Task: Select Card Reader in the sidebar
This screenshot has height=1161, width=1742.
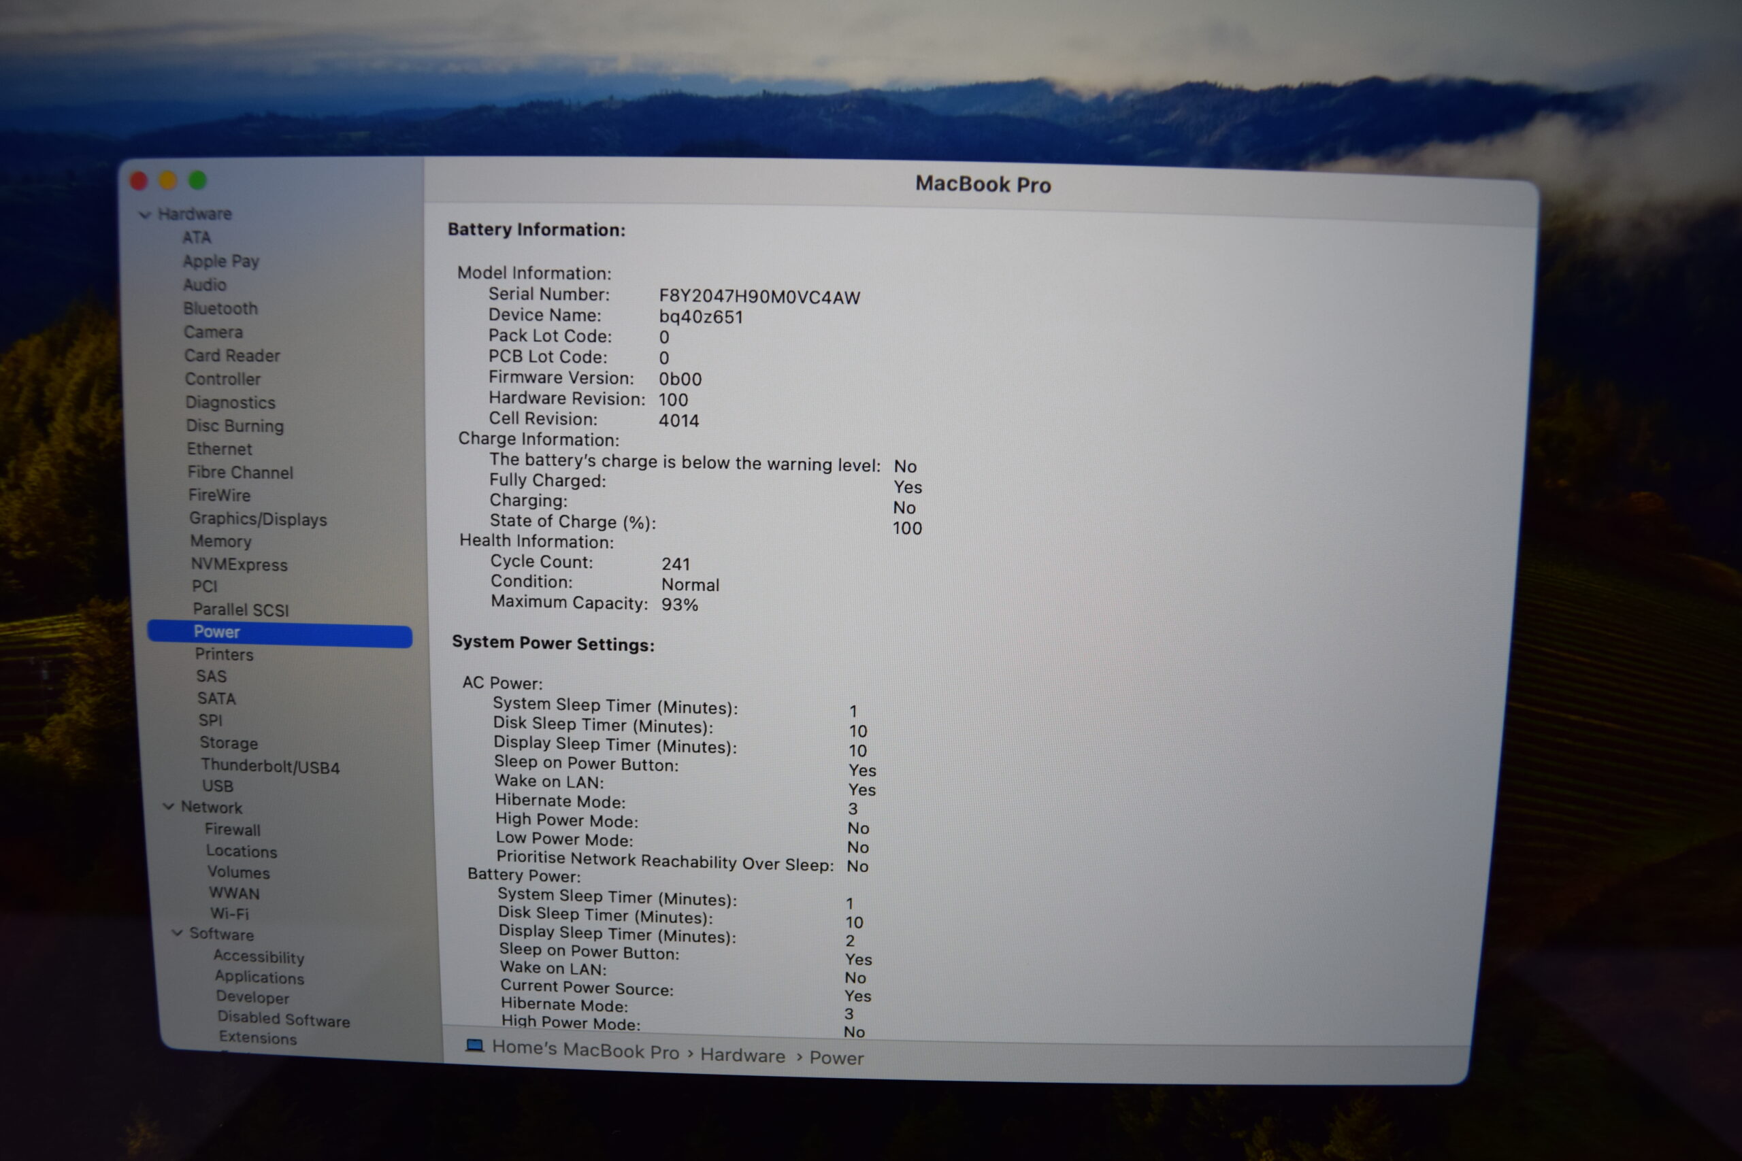Action: [233, 356]
